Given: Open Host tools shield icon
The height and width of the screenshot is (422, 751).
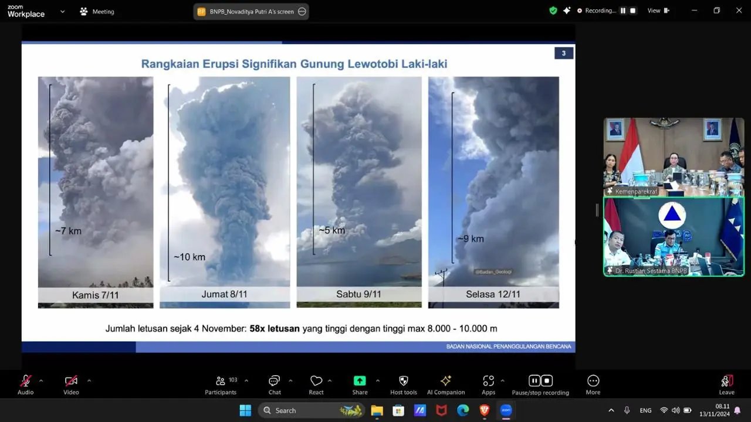Looking at the screenshot, I should [x=403, y=382].
